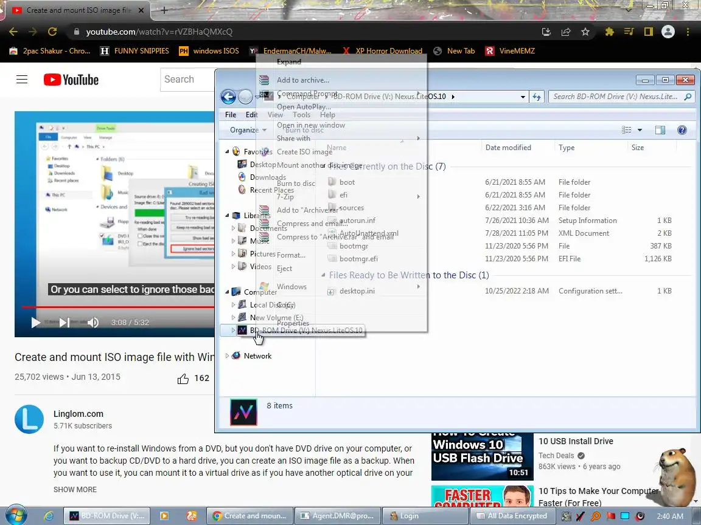
Task: Open the File menu in Explorer
Action: coord(231,115)
